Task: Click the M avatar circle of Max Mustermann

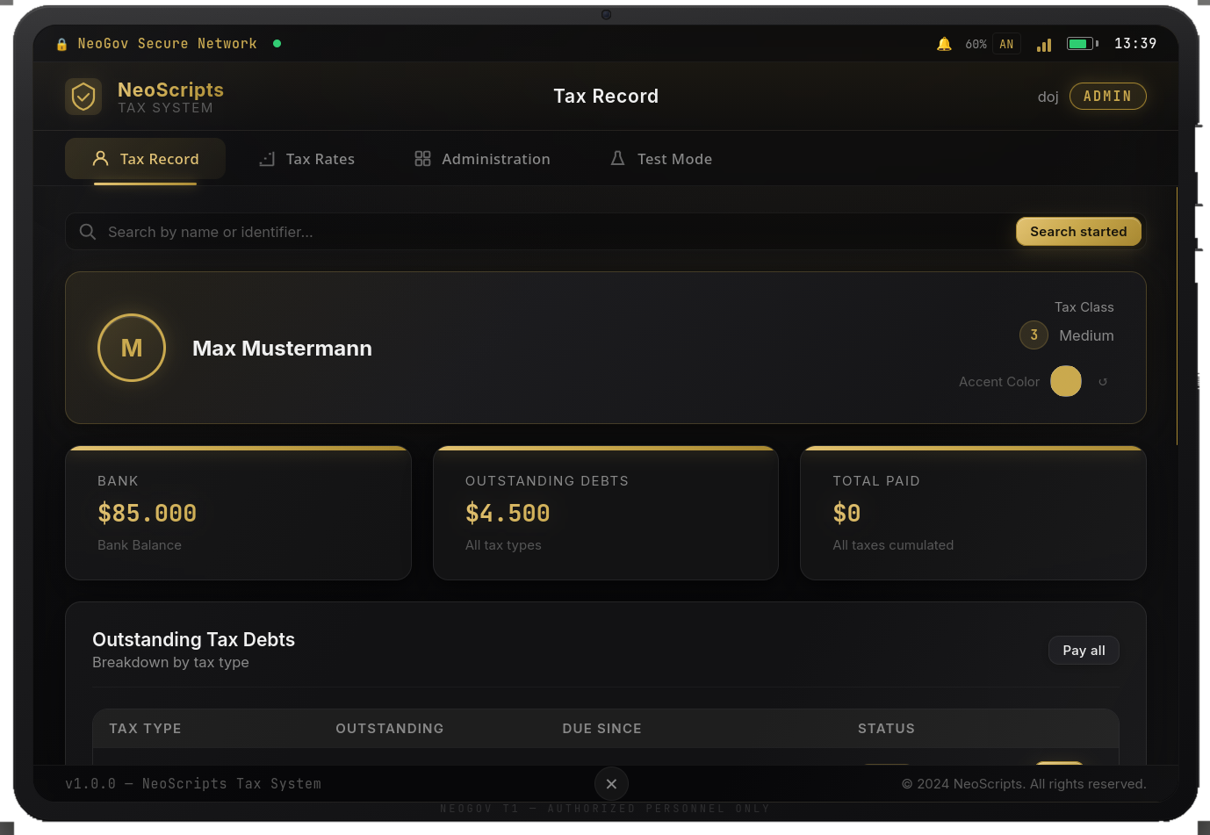Action: [132, 348]
